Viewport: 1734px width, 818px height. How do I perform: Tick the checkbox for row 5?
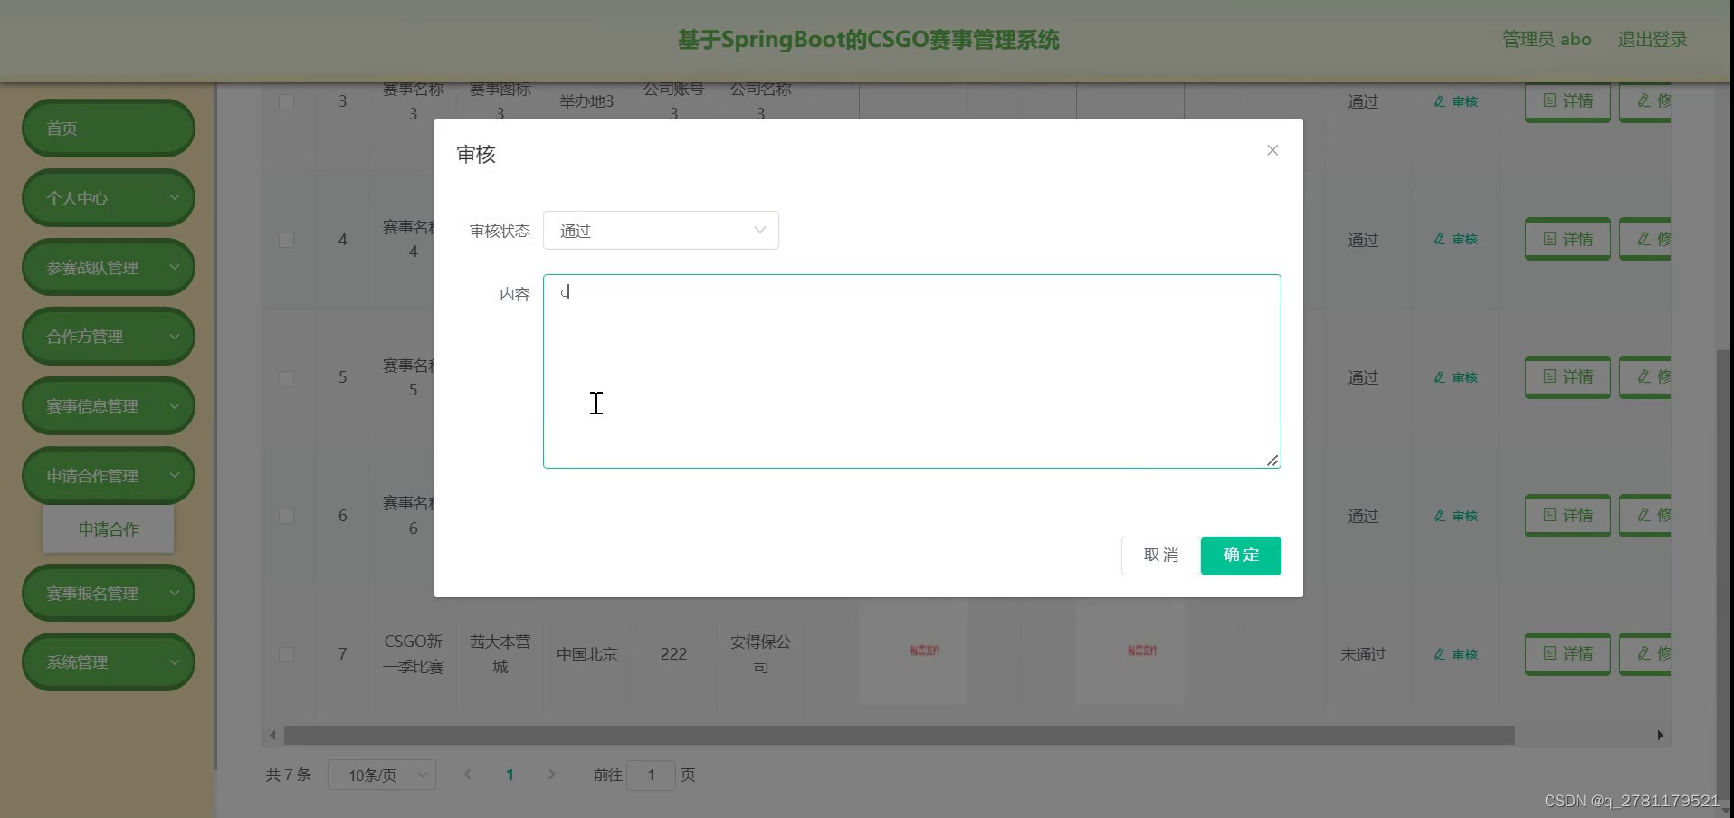click(x=286, y=377)
